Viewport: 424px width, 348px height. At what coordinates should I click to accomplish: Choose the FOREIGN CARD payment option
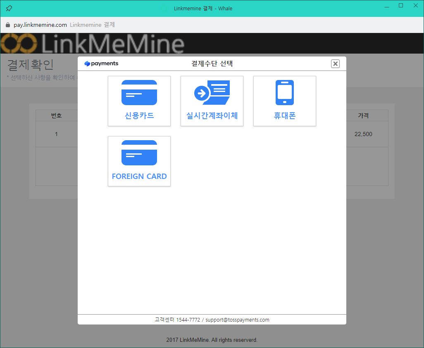coord(139,161)
